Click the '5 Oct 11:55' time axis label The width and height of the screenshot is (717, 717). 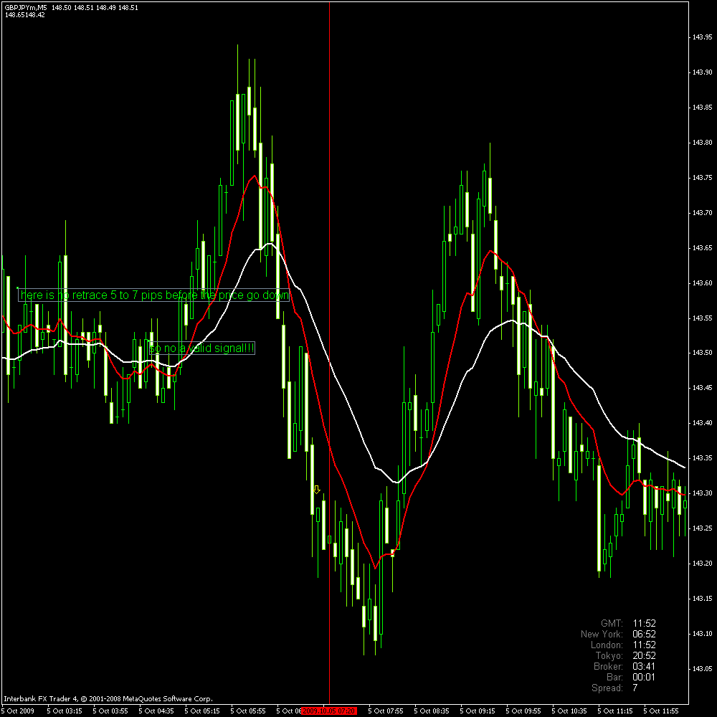point(661,711)
